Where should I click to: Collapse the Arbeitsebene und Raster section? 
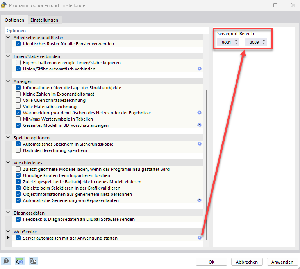tap(8, 37)
